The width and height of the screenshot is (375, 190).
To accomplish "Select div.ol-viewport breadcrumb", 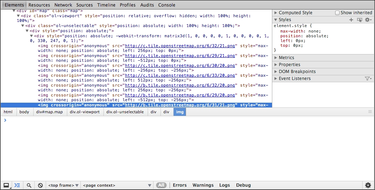I will pos(85,112).
